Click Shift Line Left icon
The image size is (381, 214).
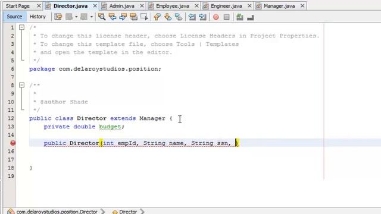pyautogui.click(x=192, y=17)
